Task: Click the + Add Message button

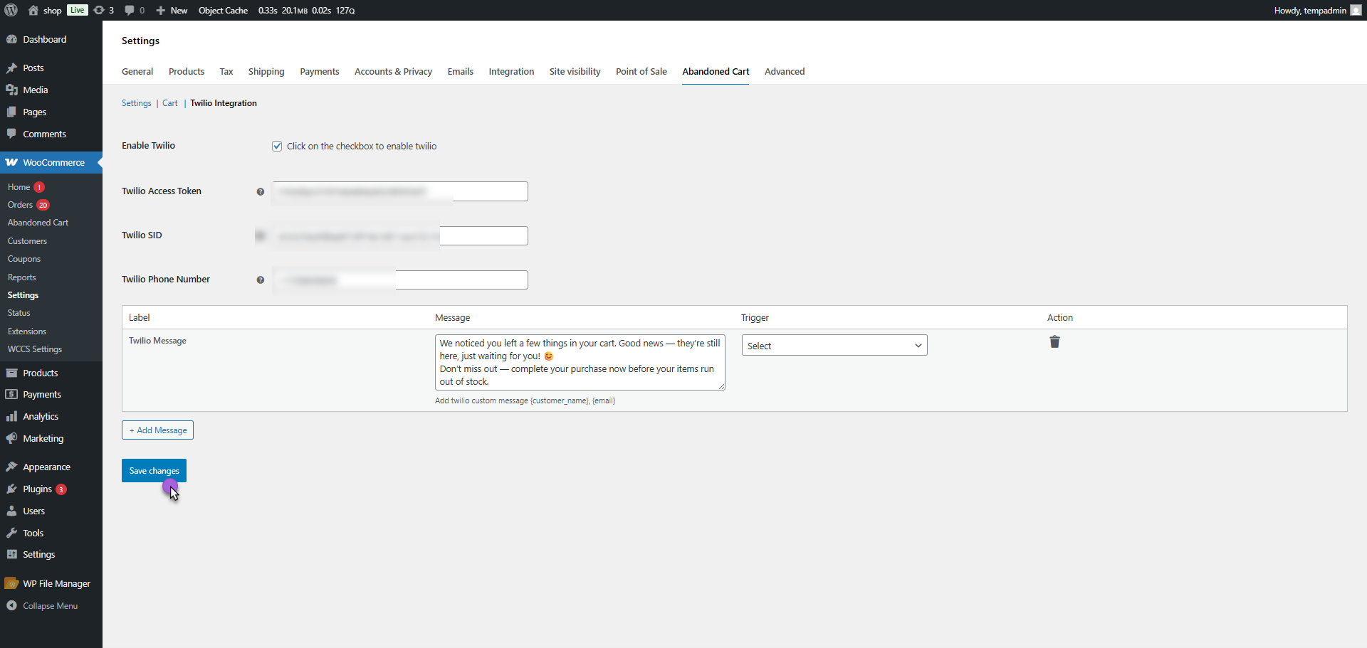Action: tap(157, 430)
